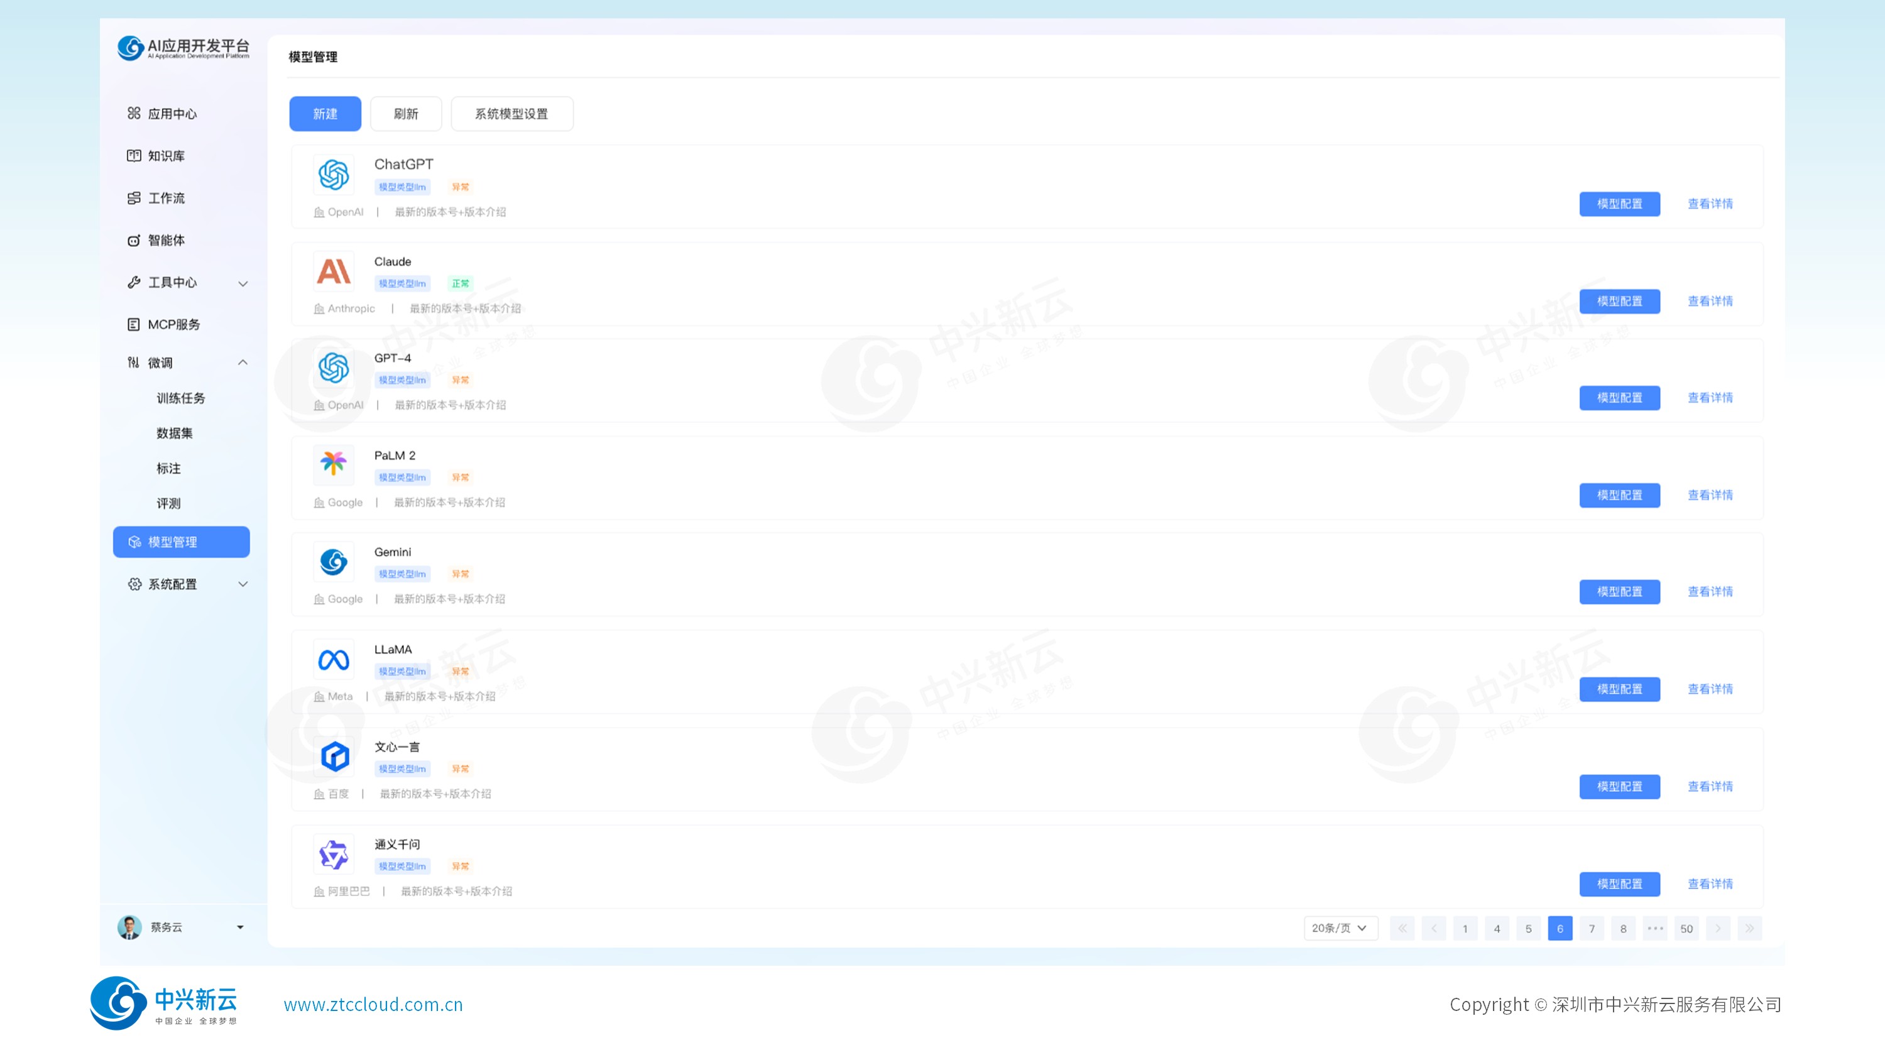Go to page 1

point(1465,928)
